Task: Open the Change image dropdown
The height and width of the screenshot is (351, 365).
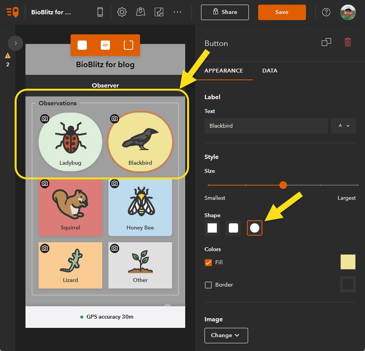Action: tap(226, 336)
